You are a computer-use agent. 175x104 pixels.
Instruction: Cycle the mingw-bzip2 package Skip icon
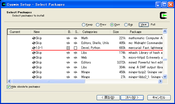(34, 72)
